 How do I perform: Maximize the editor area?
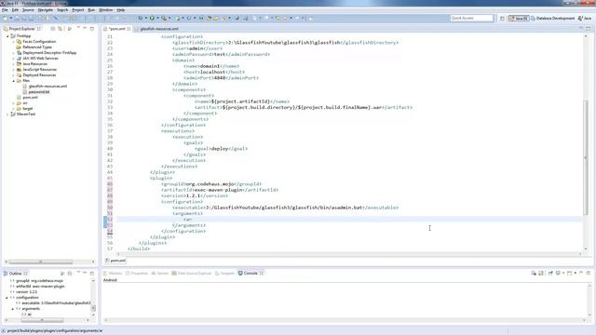coord(589,29)
